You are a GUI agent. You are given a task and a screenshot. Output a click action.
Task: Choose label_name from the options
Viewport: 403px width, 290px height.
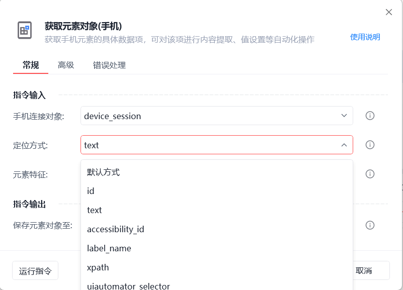[x=109, y=248]
